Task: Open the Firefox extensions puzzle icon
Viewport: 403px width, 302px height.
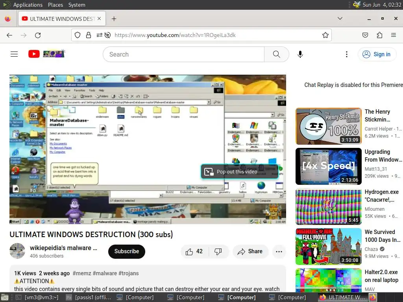Action: coord(379,35)
